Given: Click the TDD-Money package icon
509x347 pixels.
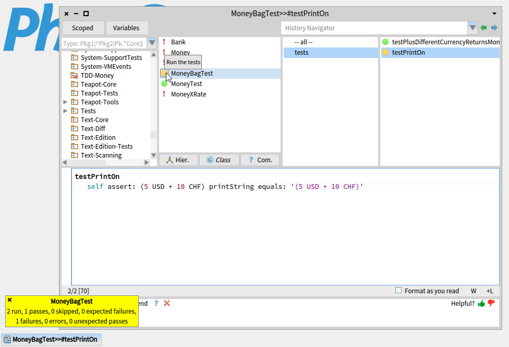Looking at the screenshot, I should click(75, 75).
